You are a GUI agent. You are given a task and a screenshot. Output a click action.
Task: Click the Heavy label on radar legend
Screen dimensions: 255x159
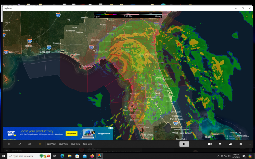click(158, 16)
